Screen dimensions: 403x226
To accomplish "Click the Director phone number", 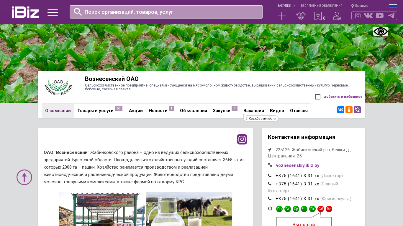I will [x=297, y=176].
